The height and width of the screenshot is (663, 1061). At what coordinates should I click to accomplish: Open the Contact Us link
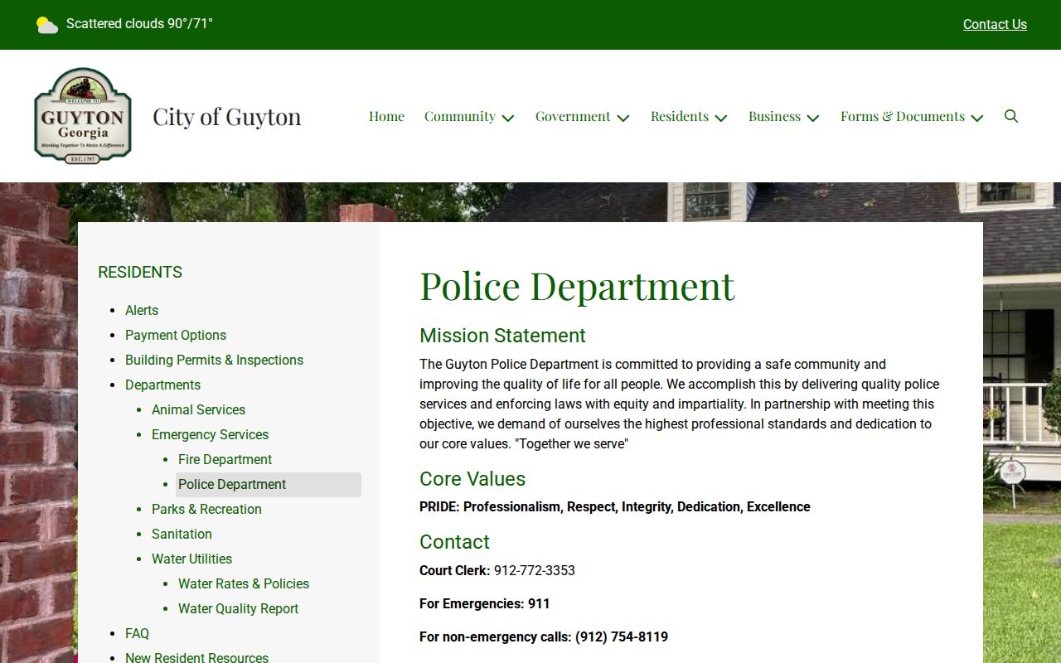pyautogui.click(x=995, y=24)
